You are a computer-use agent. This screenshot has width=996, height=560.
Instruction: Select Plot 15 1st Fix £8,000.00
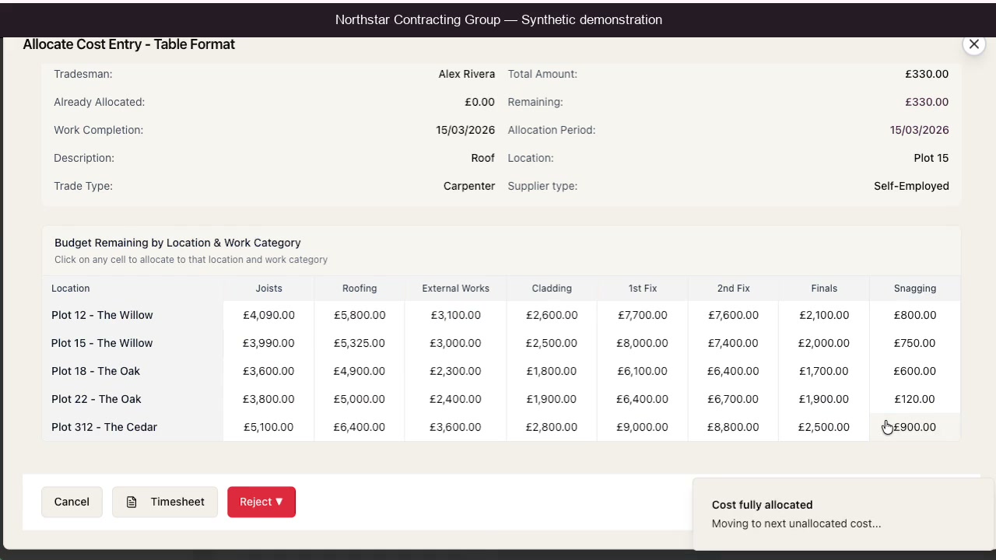click(643, 343)
